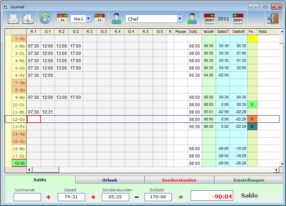Click the green U marker in row 10-Di
The width and height of the screenshot is (286, 206).
[252, 104]
